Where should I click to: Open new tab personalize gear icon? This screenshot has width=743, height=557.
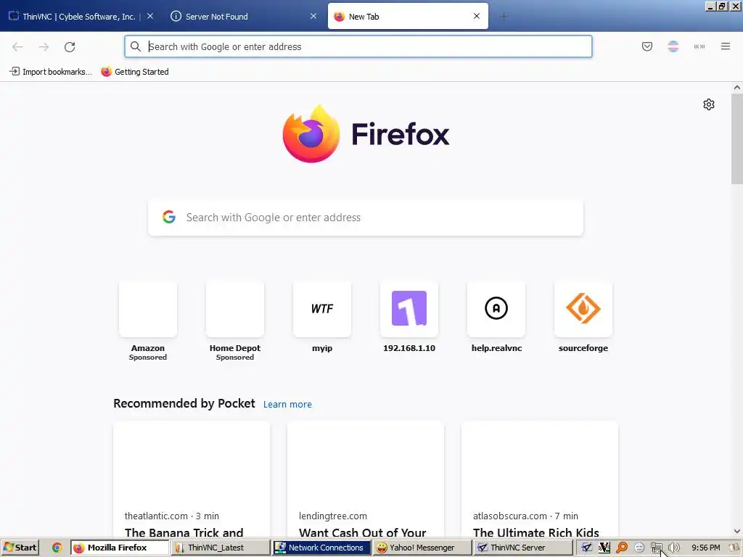709,104
